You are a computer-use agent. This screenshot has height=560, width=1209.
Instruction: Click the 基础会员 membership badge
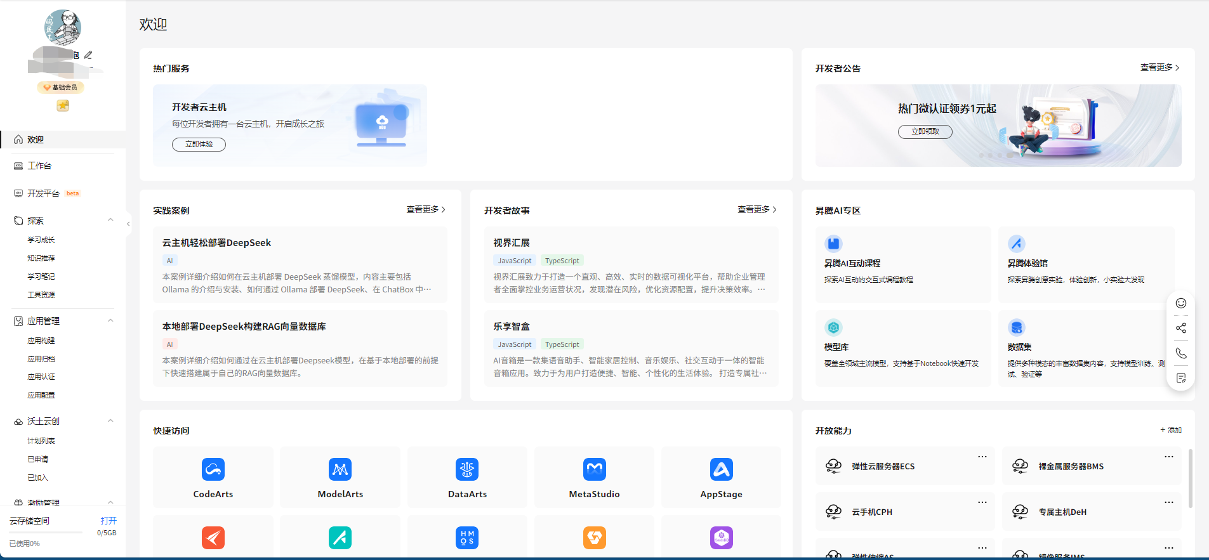click(x=61, y=88)
